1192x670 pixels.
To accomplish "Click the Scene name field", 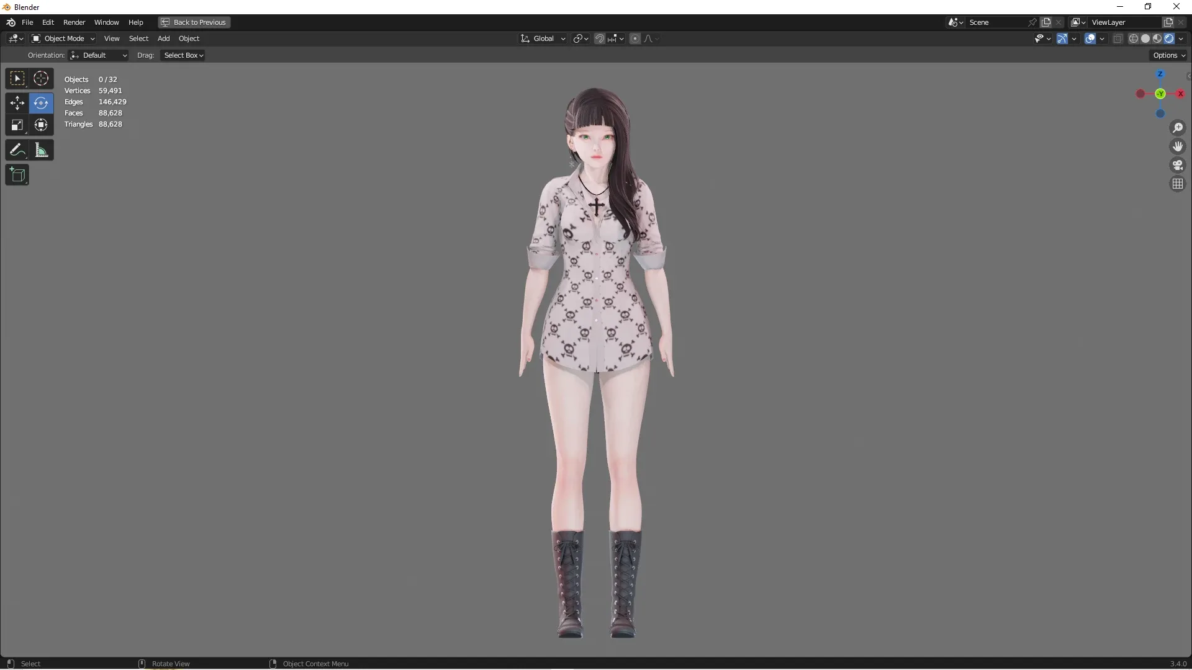I will pyautogui.click(x=993, y=22).
